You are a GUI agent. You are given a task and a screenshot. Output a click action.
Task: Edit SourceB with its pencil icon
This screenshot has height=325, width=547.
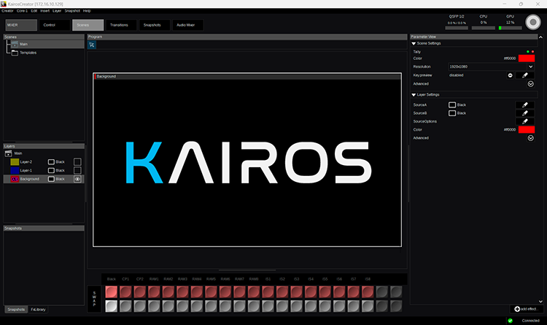(524, 113)
